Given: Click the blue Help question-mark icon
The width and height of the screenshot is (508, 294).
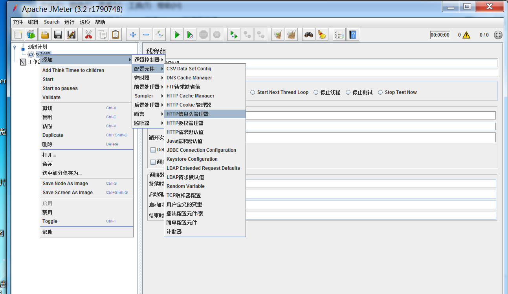Looking at the screenshot, I should click(x=352, y=35).
